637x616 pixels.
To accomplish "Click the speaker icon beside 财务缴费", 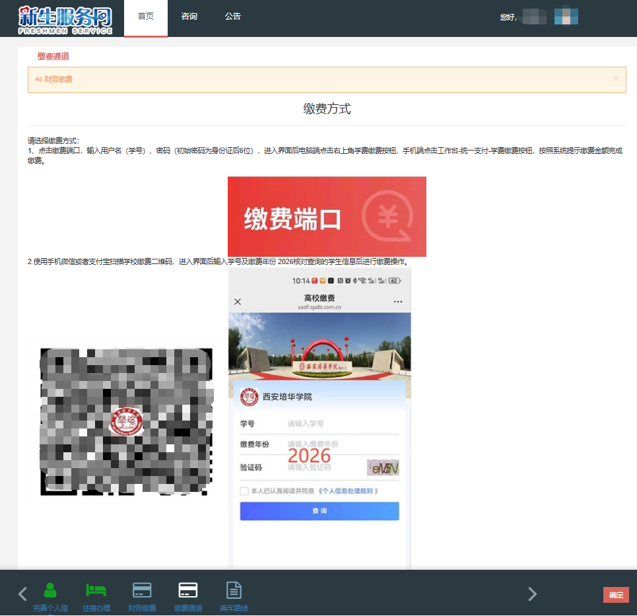I will [x=38, y=79].
